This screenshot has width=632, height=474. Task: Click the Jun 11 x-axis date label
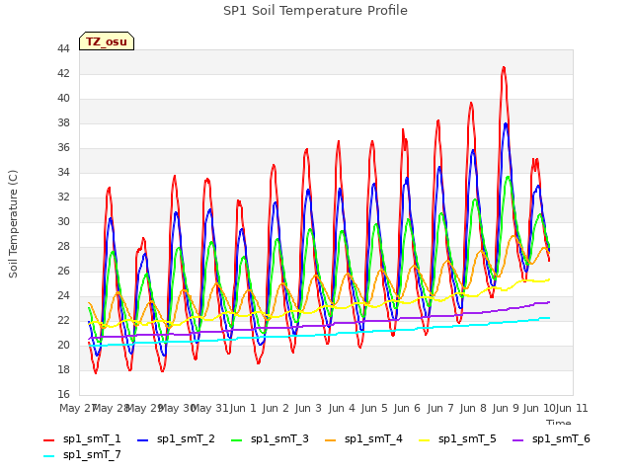[572, 408]
